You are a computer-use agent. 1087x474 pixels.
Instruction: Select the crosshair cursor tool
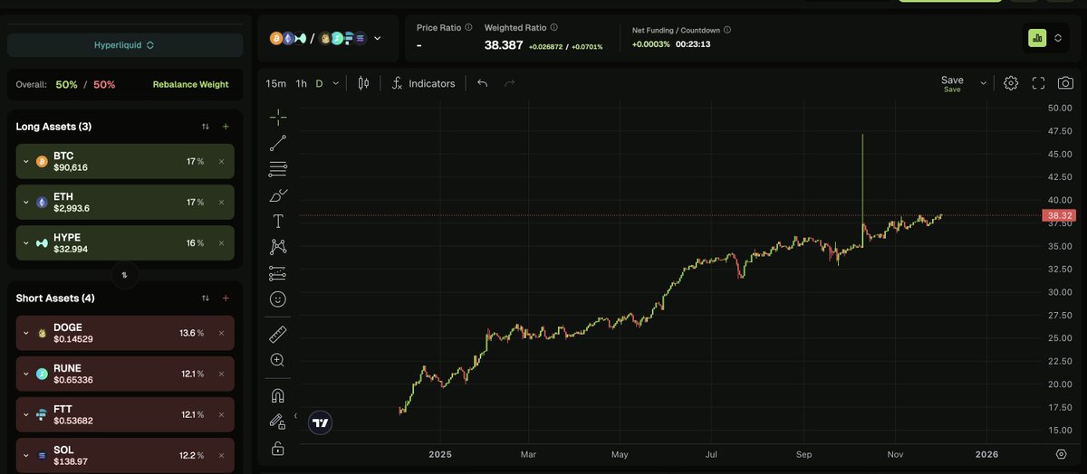click(x=278, y=117)
